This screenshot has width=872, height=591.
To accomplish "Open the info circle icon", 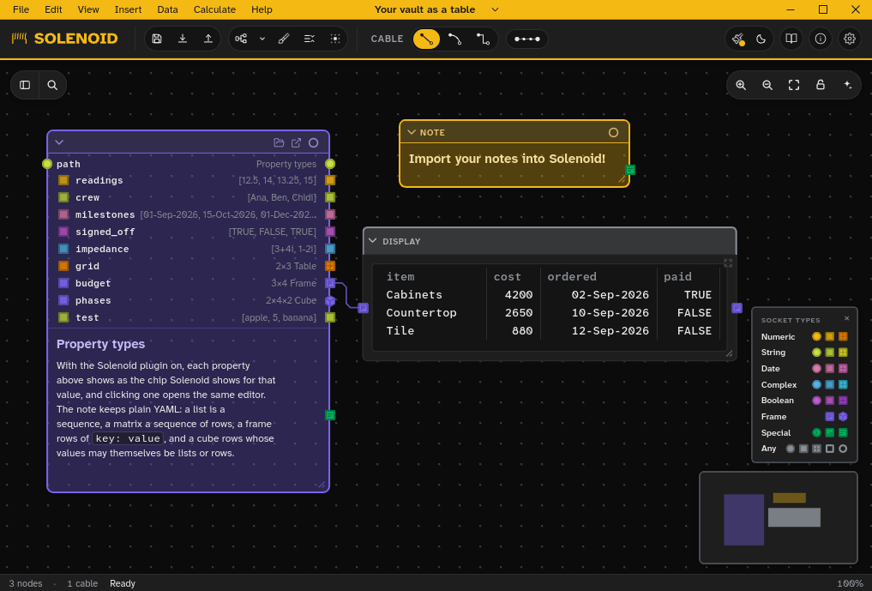I will point(821,39).
